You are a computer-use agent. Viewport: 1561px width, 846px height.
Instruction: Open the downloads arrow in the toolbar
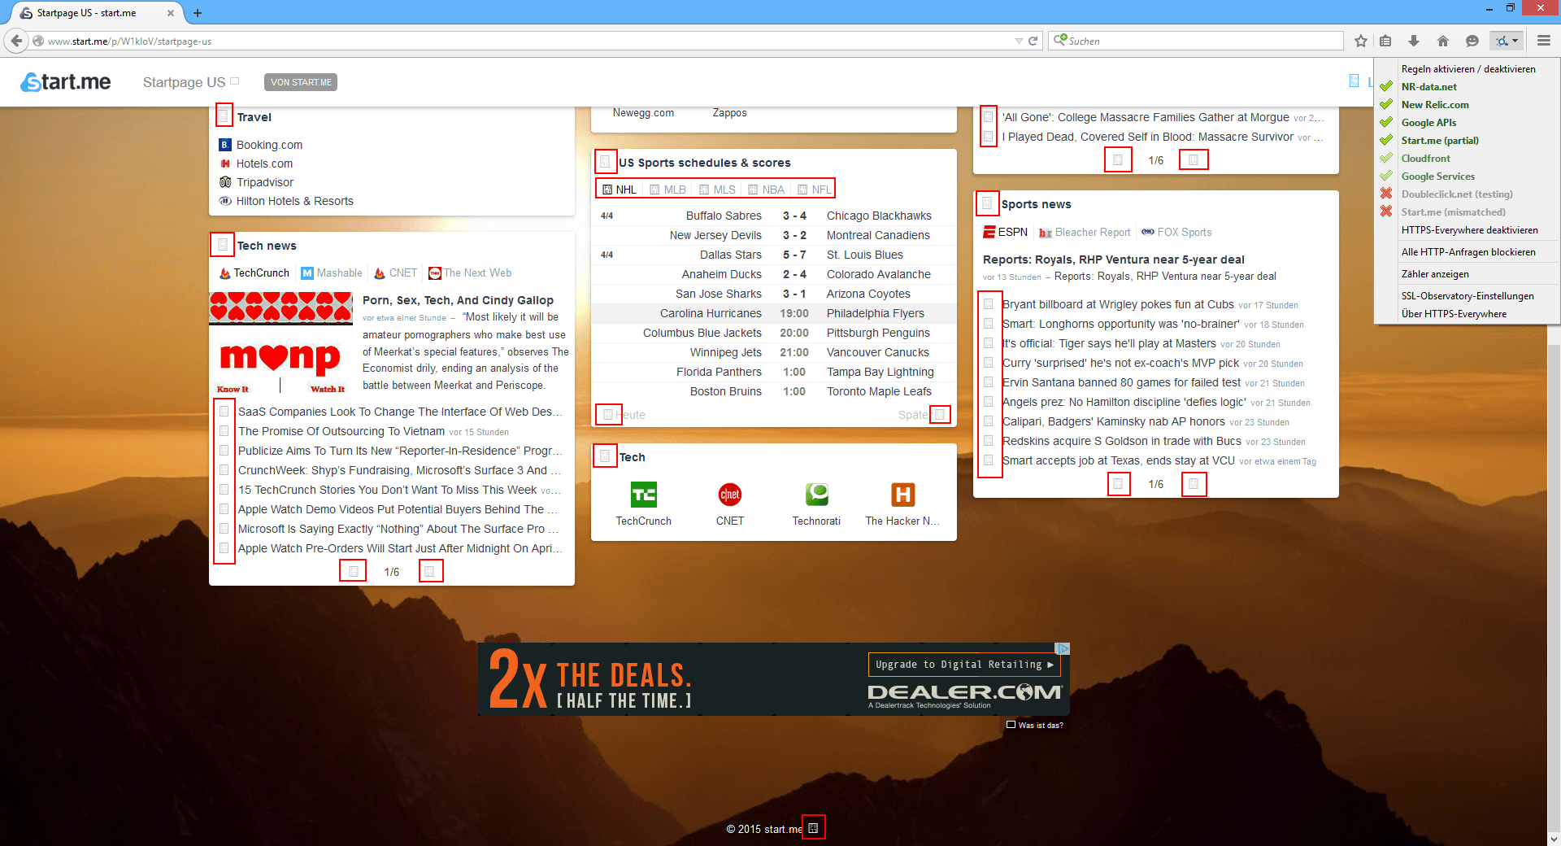click(1414, 41)
